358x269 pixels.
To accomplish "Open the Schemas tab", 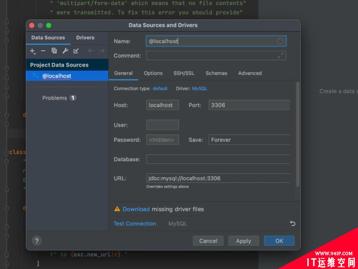I will point(216,73).
